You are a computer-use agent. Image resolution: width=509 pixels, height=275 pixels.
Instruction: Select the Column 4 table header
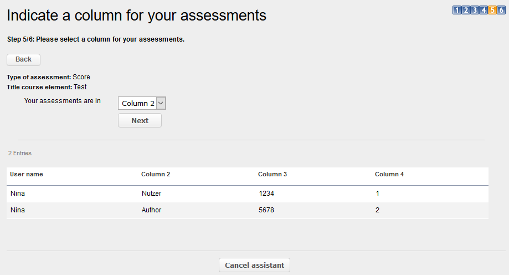point(389,174)
